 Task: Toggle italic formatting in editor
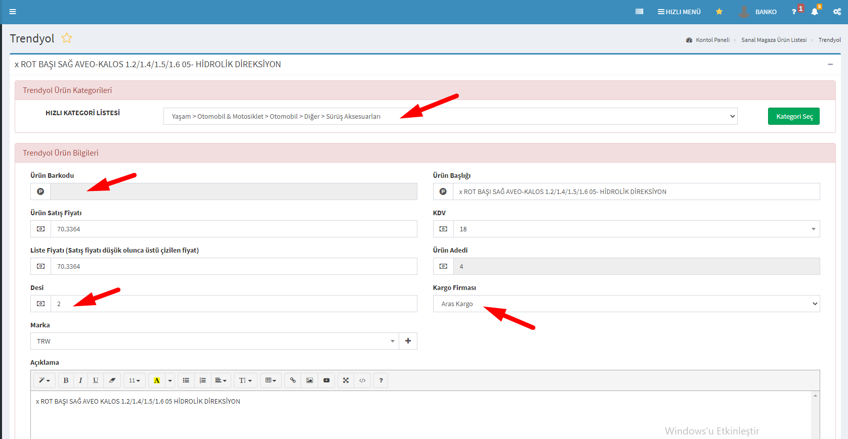tap(80, 380)
